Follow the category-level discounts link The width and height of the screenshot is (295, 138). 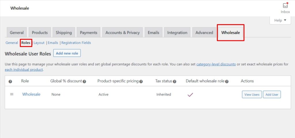click(x=216, y=64)
